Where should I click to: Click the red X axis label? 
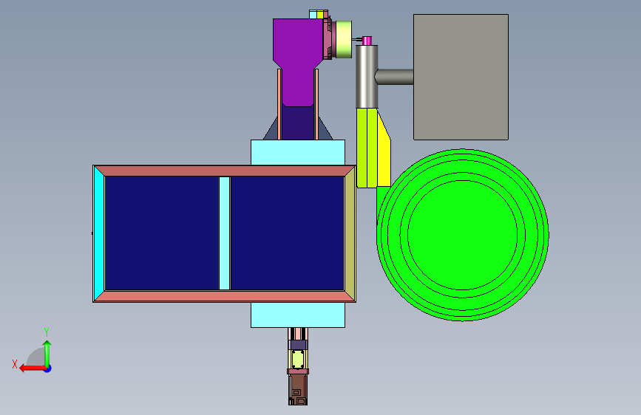tap(15, 364)
